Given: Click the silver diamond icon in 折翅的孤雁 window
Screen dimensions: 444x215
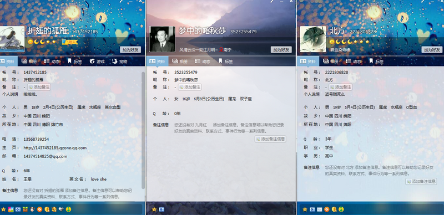Looking at the screenshot, I should coord(61,209).
